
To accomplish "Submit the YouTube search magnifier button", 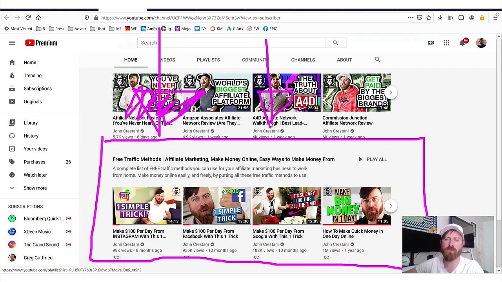I will tap(335, 43).
